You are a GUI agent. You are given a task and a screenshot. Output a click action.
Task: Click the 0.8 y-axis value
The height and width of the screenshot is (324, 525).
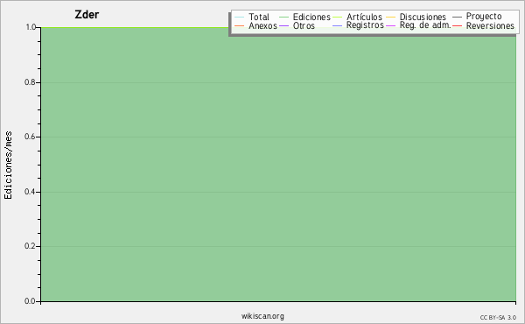31,82
